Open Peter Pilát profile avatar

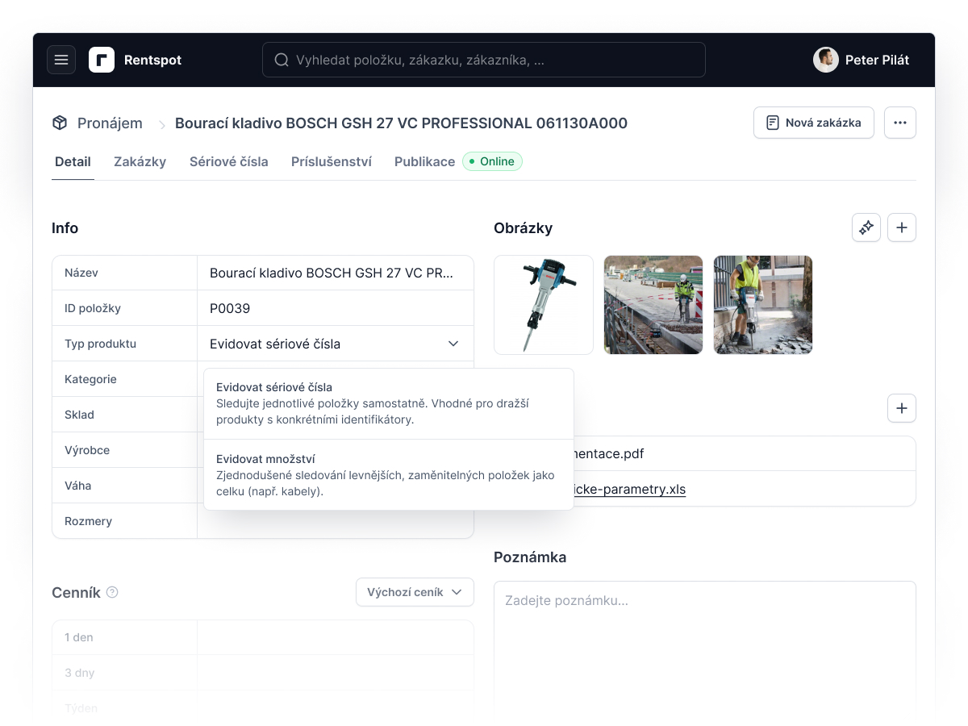click(x=826, y=60)
